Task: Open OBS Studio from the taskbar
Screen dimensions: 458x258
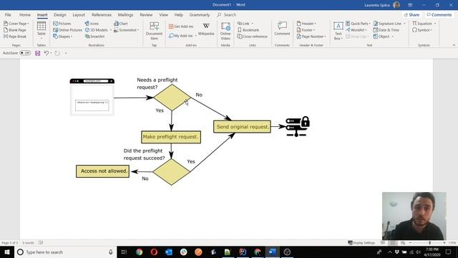Action: click(x=287, y=252)
